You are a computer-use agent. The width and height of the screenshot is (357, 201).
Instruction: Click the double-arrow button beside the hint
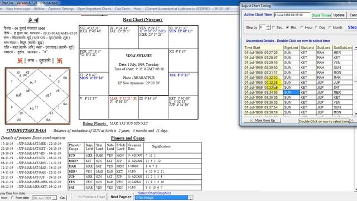pyautogui.click(x=352, y=121)
